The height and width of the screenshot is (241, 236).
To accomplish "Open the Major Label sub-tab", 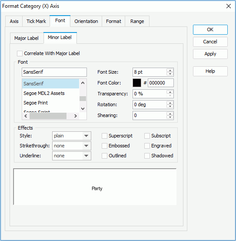I will pos(27,38).
